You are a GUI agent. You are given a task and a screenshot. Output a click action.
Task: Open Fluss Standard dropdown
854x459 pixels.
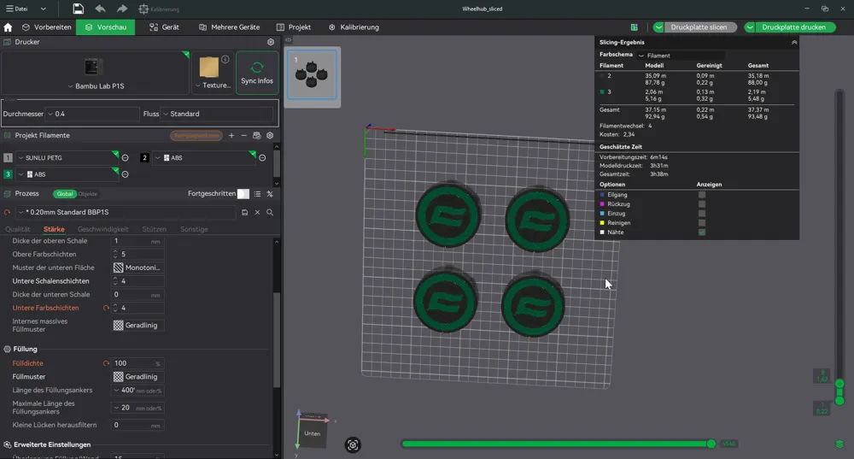pos(217,114)
